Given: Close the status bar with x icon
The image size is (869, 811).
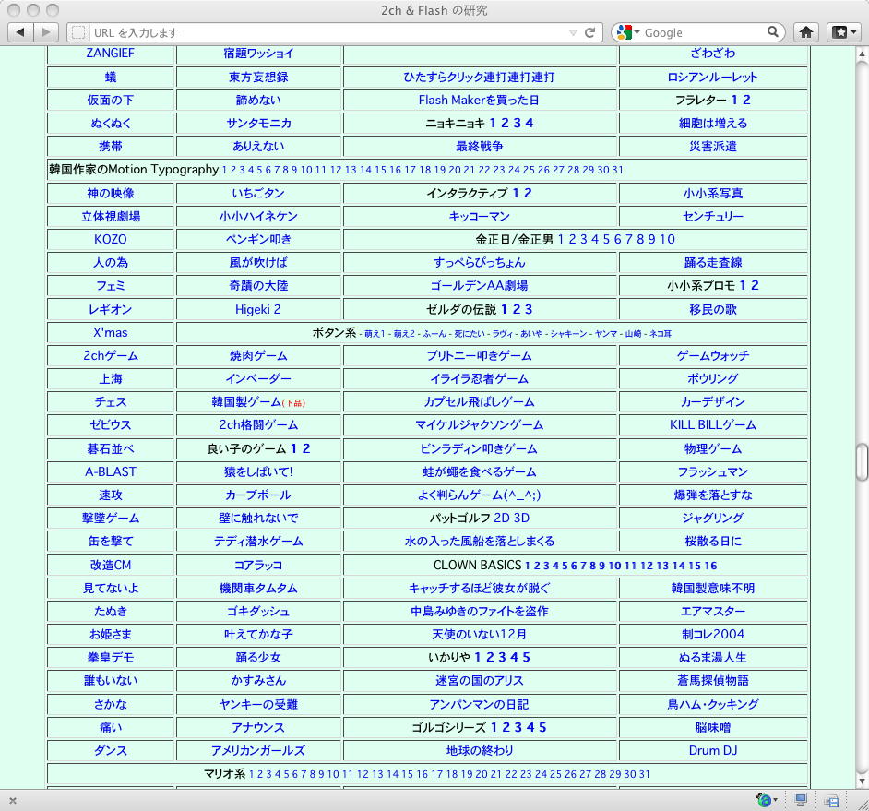Looking at the screenshot, I should [x=13, y=801].
